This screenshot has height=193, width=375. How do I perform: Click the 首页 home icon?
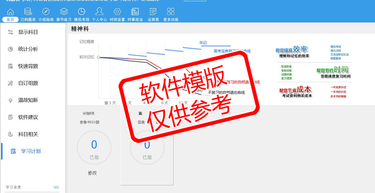coord(10,12)
